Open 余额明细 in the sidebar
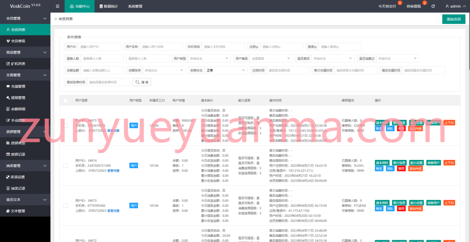470x242 pixels. pos(25,109)
